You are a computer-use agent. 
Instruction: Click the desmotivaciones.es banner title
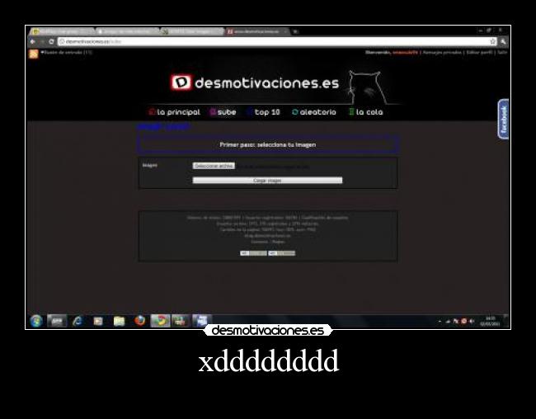tap(267, 83)
